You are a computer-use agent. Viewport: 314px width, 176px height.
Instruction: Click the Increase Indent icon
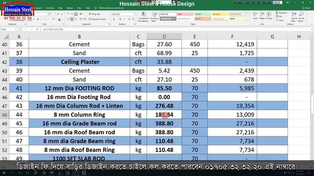point(85,19)
